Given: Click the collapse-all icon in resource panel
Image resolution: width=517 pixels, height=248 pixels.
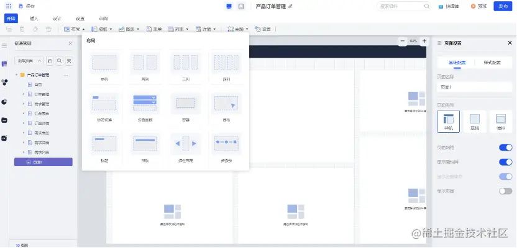Looking at the screenshot, I should click(x=69, y=61).
